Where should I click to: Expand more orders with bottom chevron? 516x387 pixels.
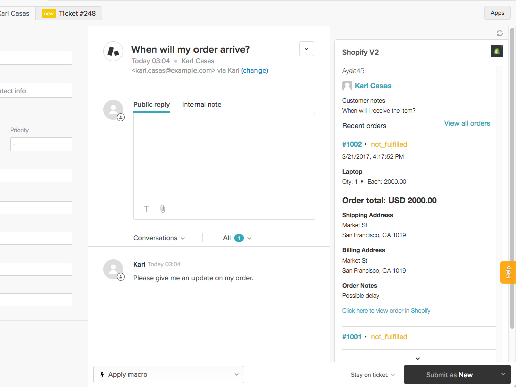417,358
